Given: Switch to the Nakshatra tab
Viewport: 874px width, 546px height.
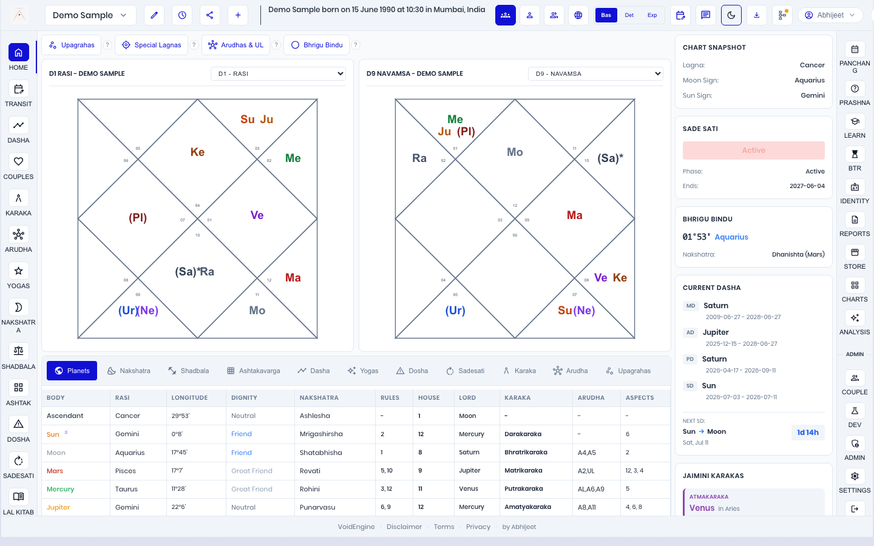Looking at the screenshot, I should (x=129, y=371).
